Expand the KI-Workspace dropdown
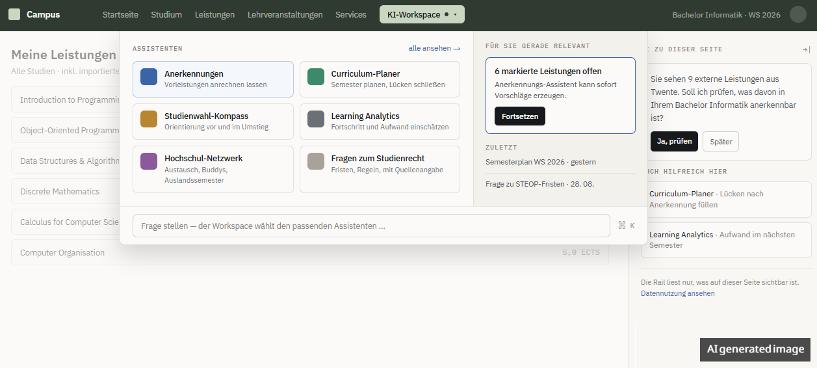This screenshot has height=368, width=817. (x=422, y=14)
